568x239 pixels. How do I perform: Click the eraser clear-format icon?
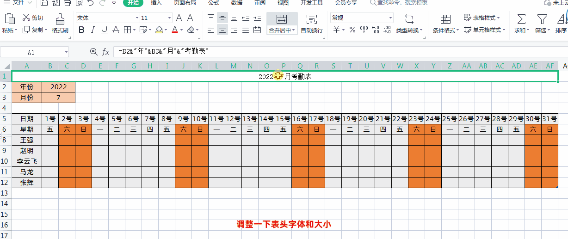(191, 30)
